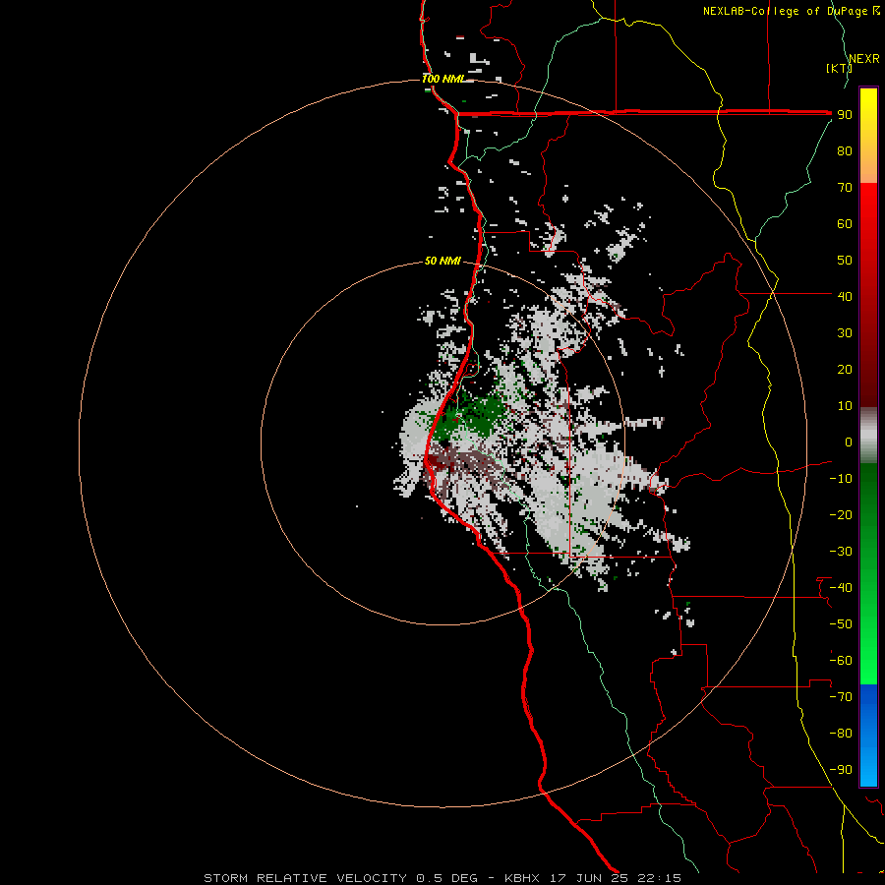Click the 0 value on the velocity scale

click(x=849, y=442)
